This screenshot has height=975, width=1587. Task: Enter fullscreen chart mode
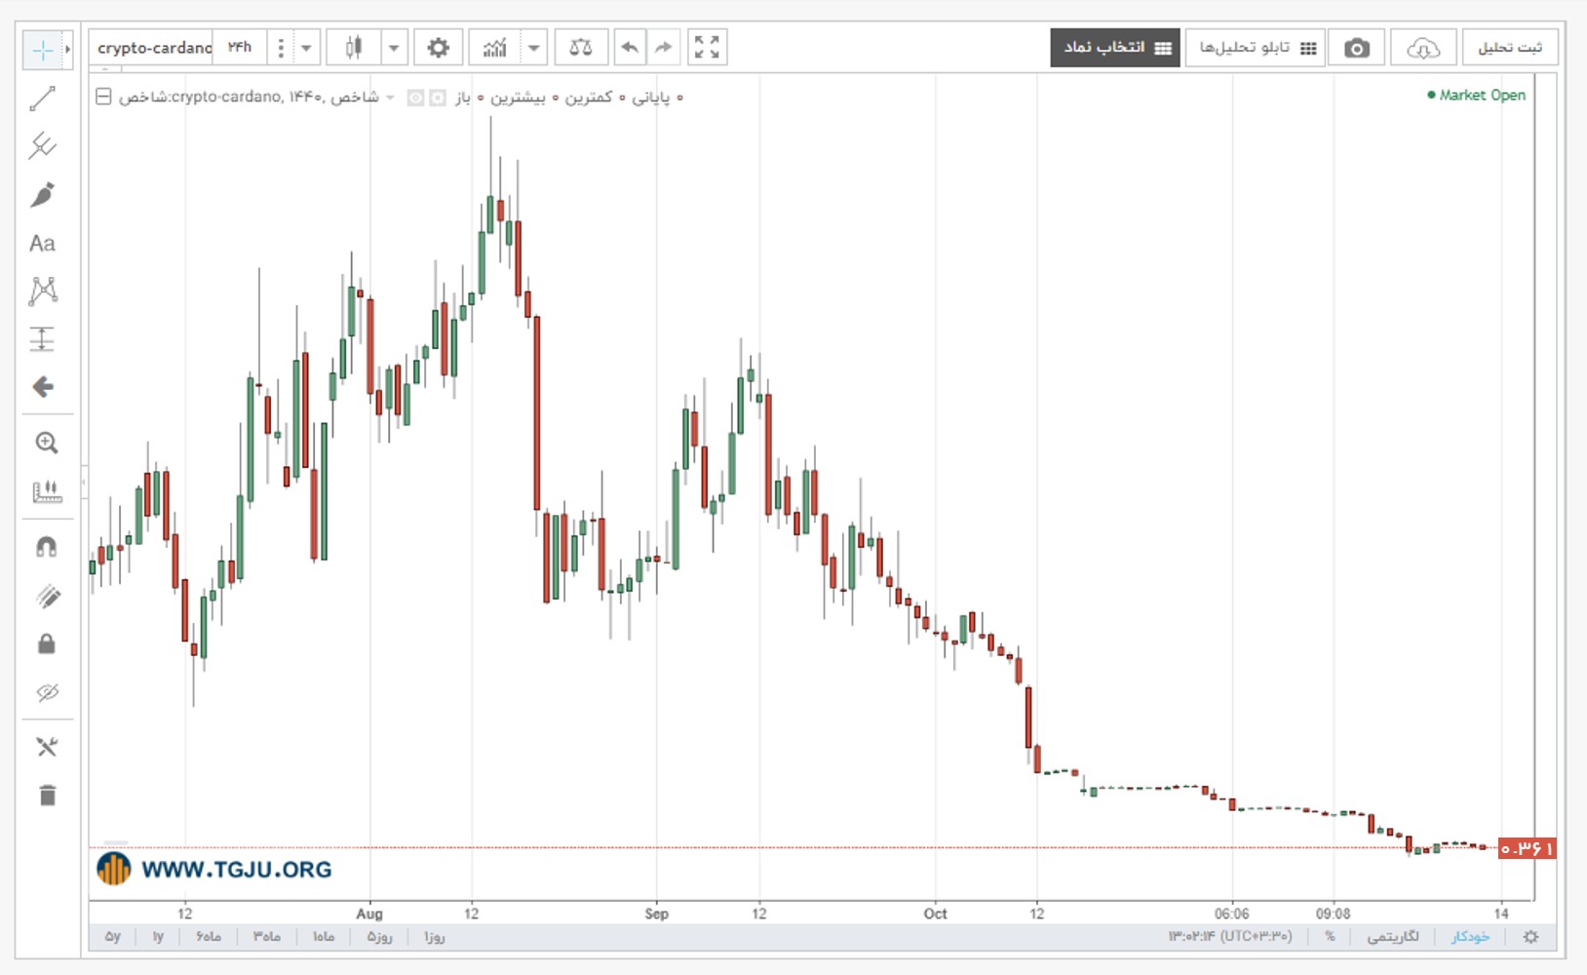(707, 48)
